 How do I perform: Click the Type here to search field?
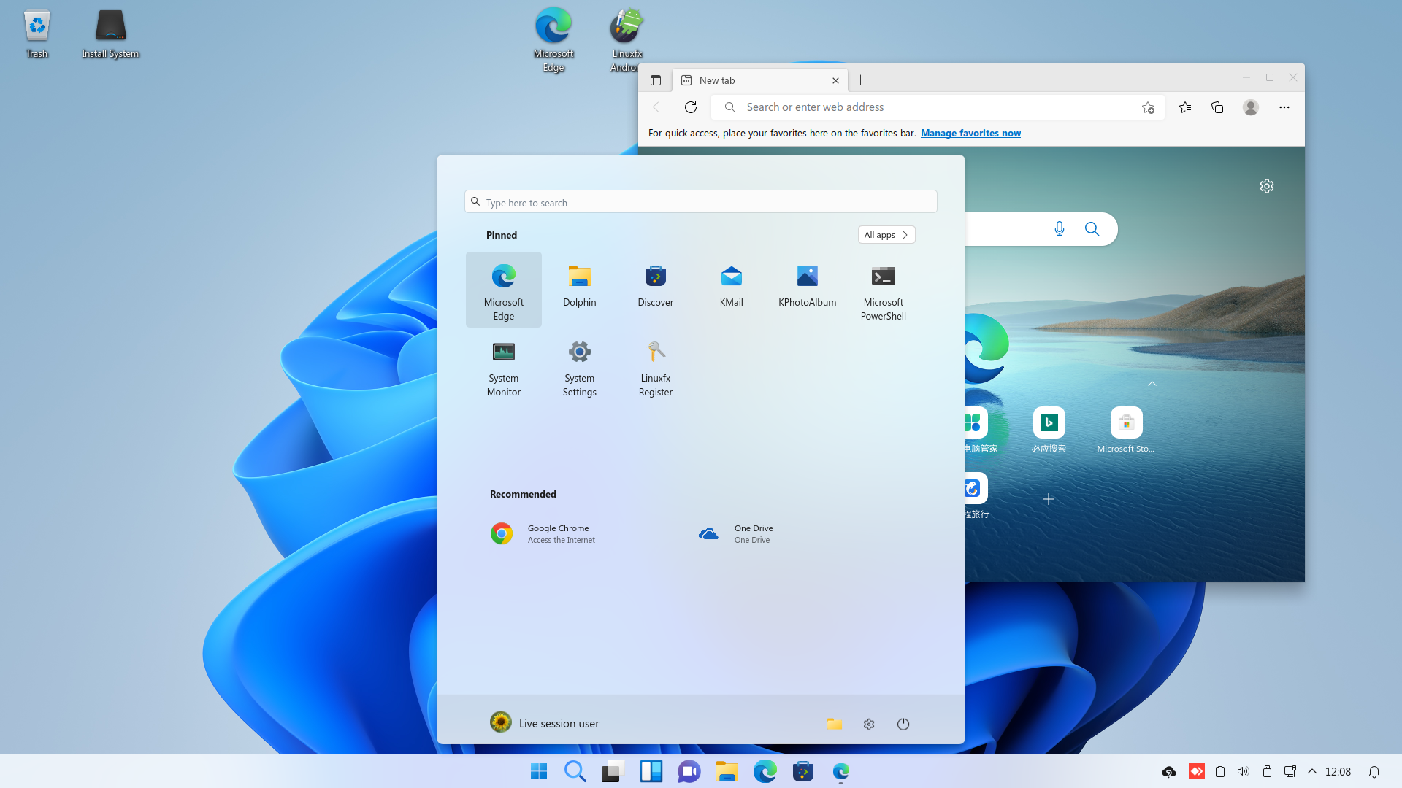click(701, 202)
